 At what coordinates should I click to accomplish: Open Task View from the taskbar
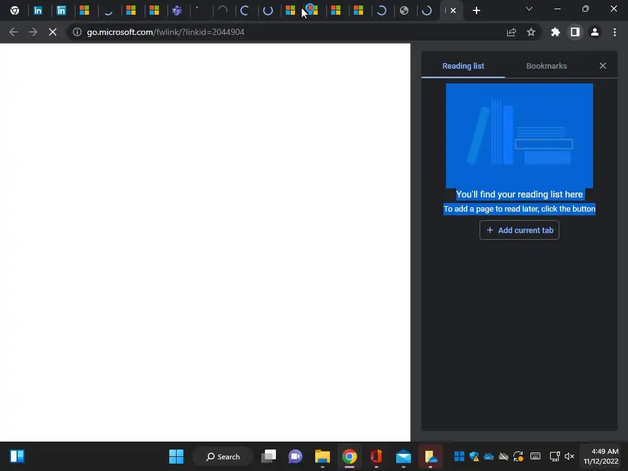(269, 456)
